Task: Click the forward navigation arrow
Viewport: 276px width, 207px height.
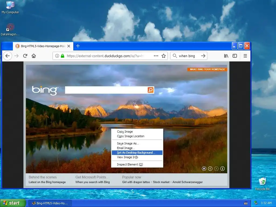Action: click(x=16, y=56)
